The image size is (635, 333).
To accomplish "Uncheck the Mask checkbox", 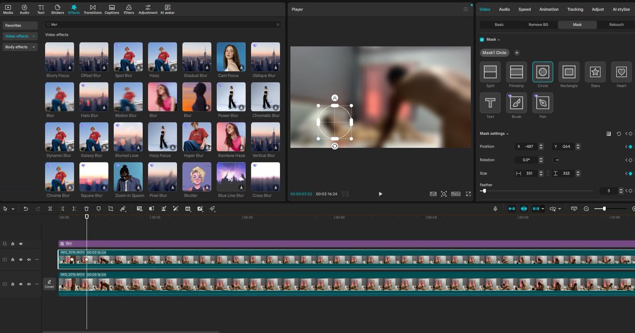I will pyautogui.click(x=482, y=40).
